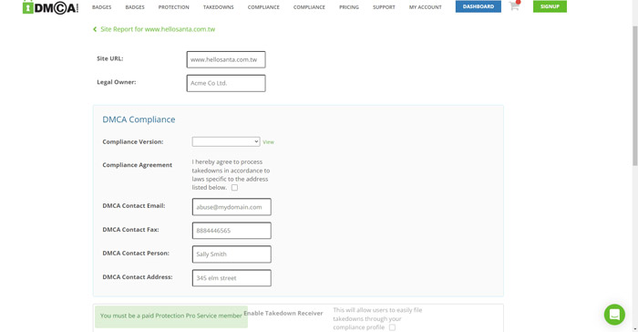Focus the DMCA Contact Address field
638x332 pixels.
232,278
